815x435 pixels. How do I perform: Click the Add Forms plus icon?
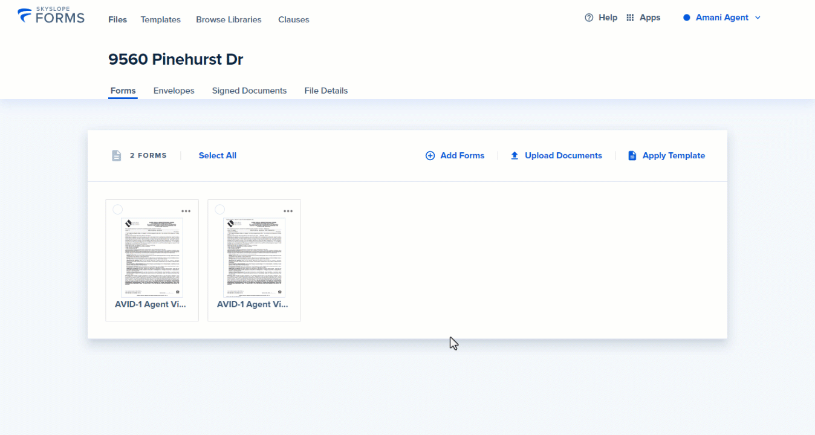pos(430,155)
